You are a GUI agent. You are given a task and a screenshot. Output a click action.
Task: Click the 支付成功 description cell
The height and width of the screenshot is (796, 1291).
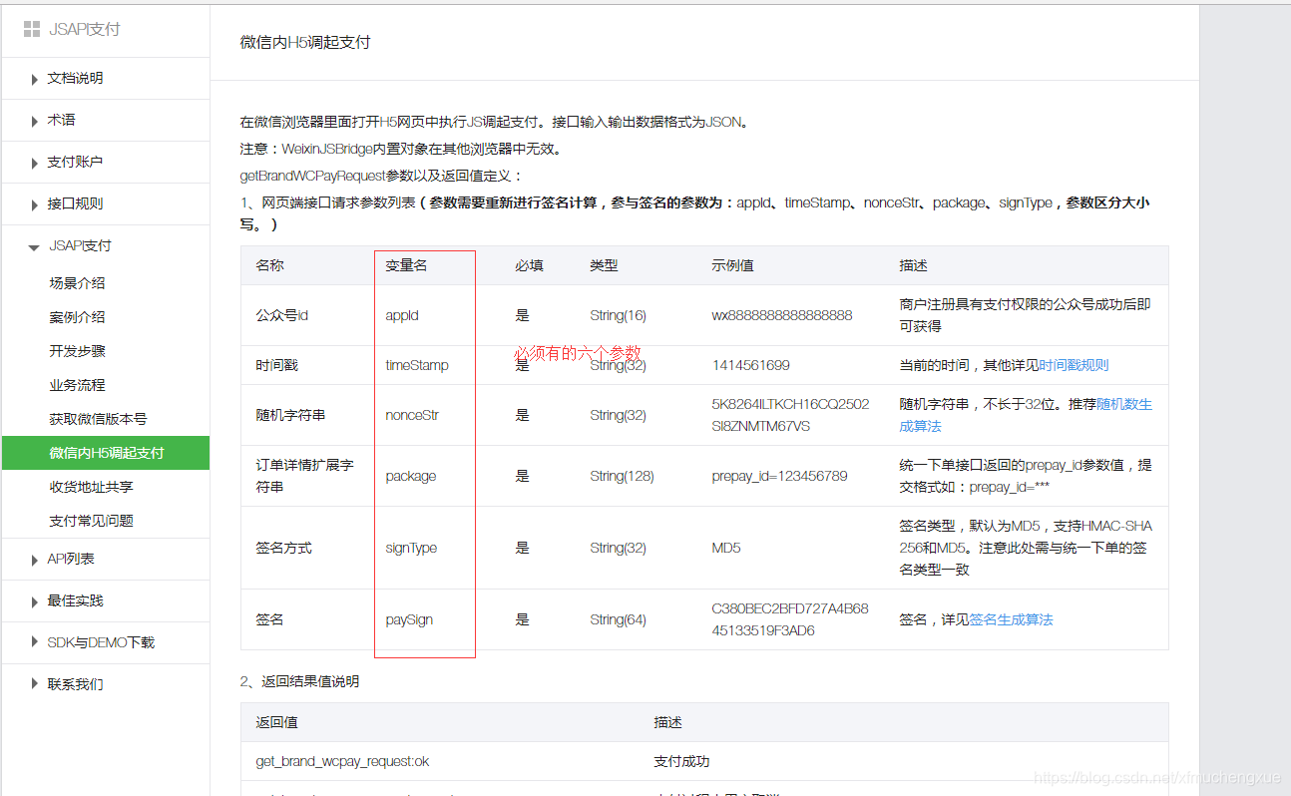click(681, 761)
